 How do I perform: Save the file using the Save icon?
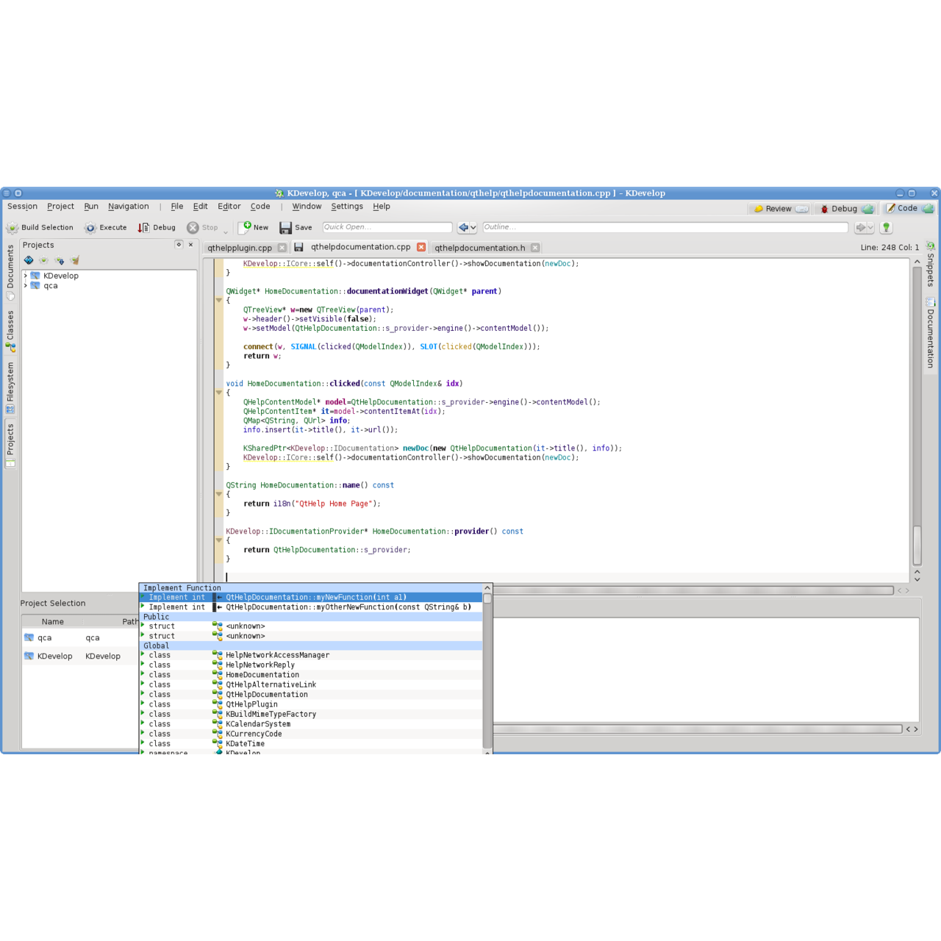(x=286, y=227)
